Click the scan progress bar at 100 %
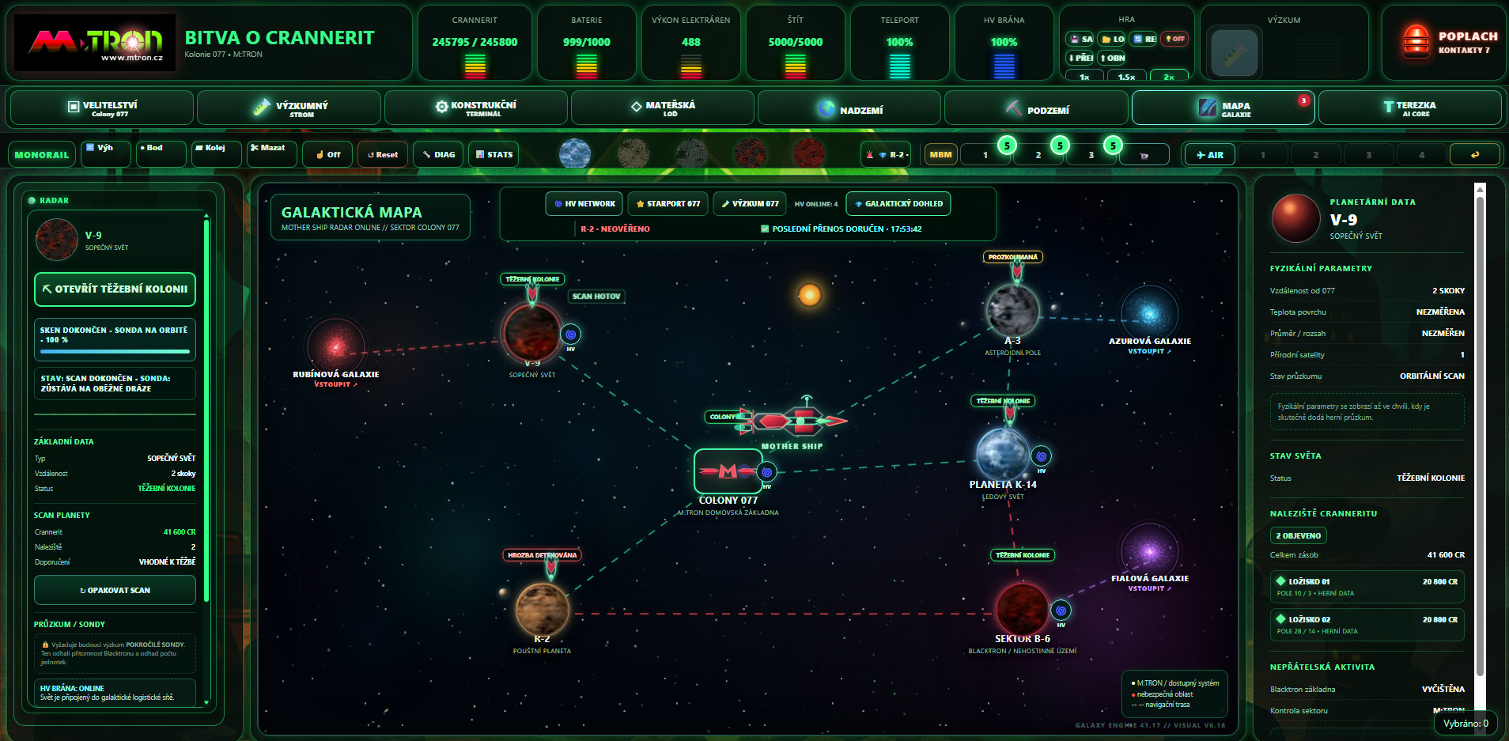This screenshot has width=1509, height=741. [x=115, y=351]
